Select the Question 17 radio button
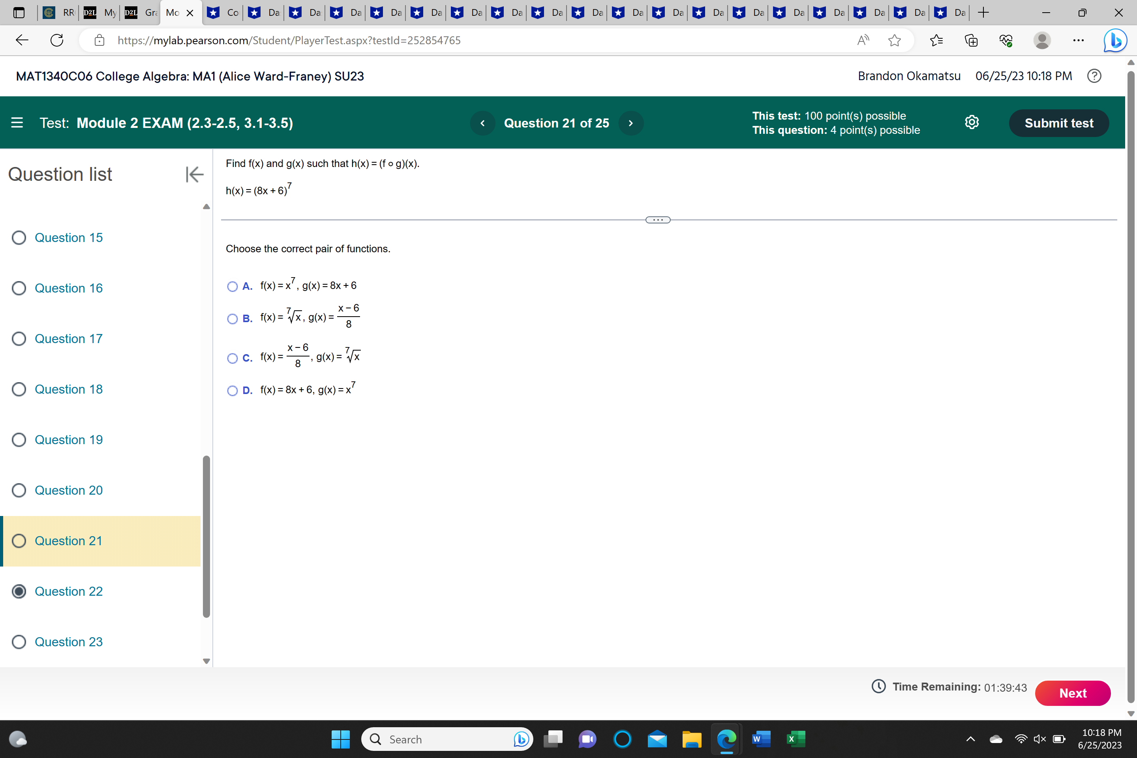 19,338
